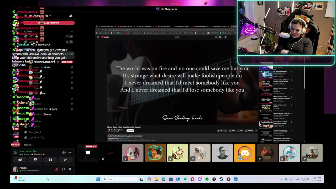Open volume control in system tray
The image size is (336, 189).
307,179
